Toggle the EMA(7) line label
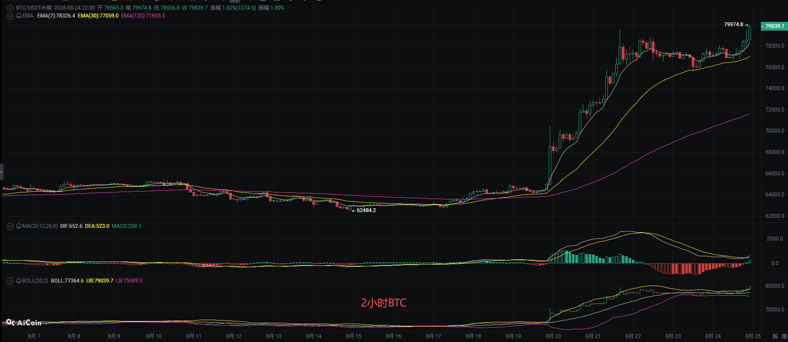The height and width of the screenshot is (342, 788). [56, 16]
